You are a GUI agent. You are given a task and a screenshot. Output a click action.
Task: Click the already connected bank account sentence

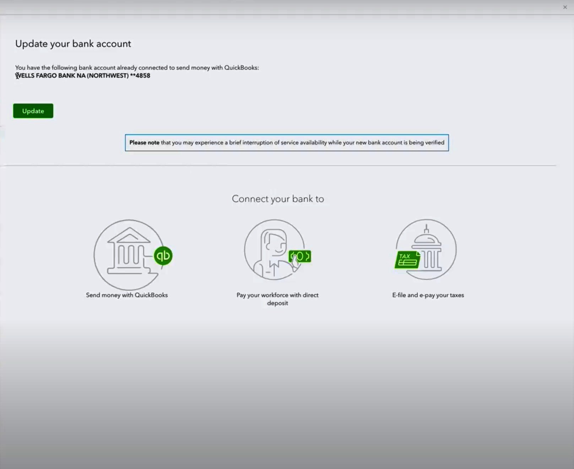click(137, 68)
